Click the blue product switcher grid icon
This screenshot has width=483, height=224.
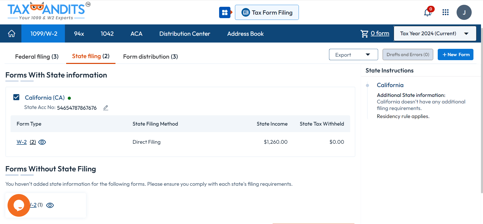click(225, 12)
